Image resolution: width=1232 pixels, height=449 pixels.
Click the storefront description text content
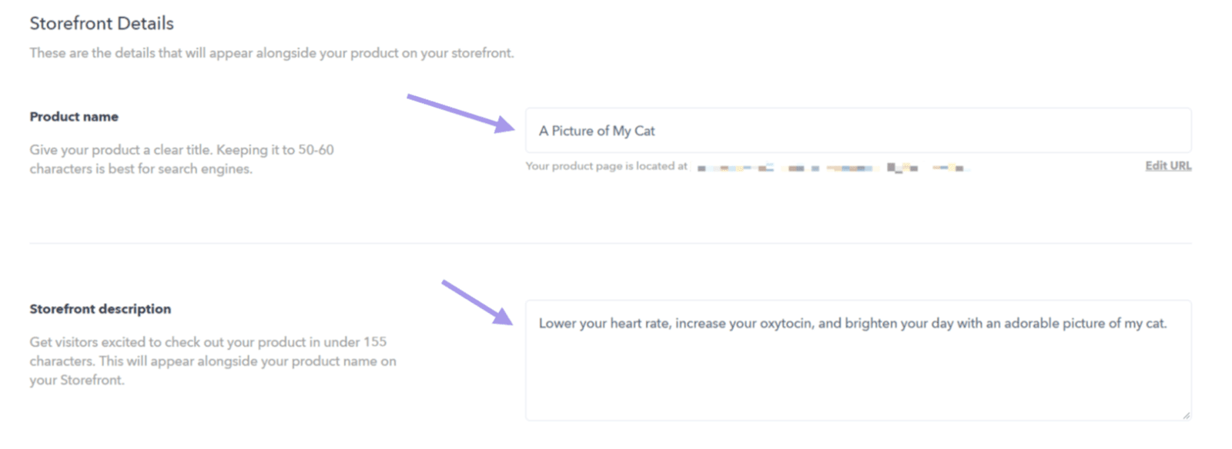[852, 323]
